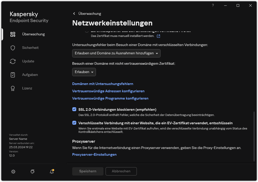
Task: Open notifications via the bell icon
Action: 51,172
